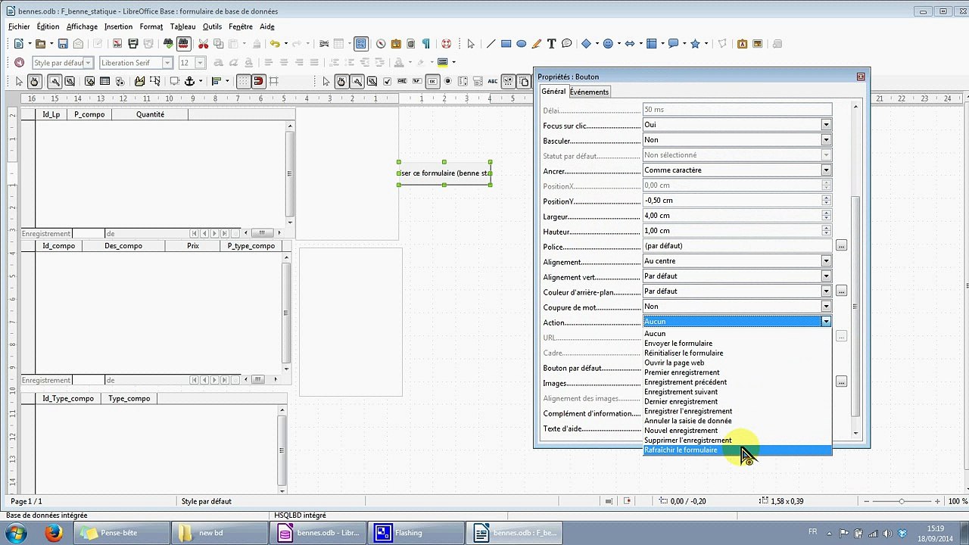Open the Coupure de mot dropdown
969x545 pixels.
click(x=826, y=307)
